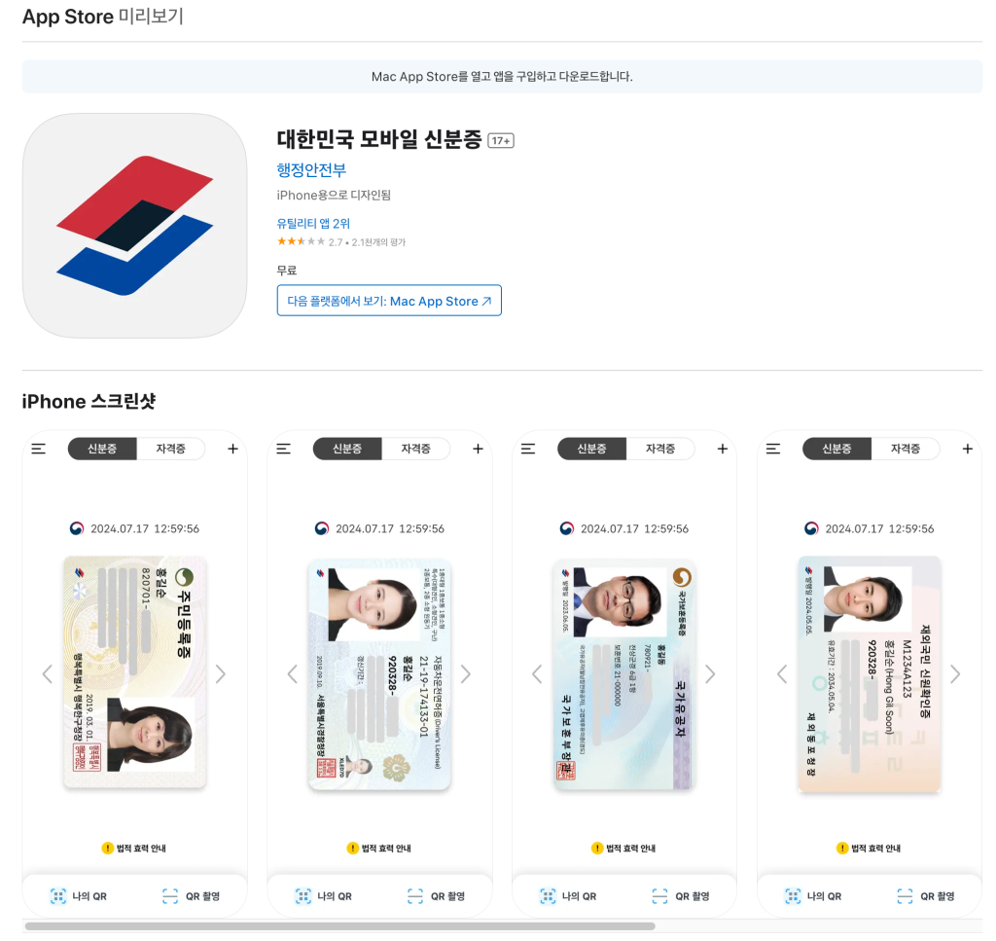Open hamburger menu in first screenshot
Screen dimensions: 996x941
pyautogui.click(x=39, y=450)
